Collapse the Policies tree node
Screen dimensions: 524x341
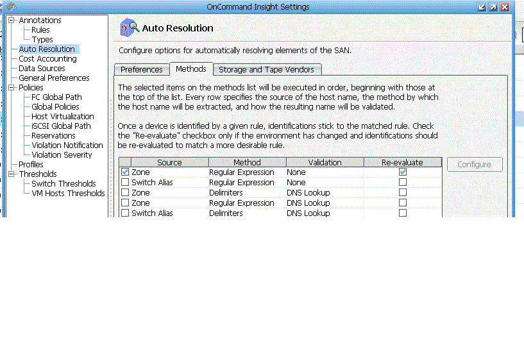click(12, 88)
